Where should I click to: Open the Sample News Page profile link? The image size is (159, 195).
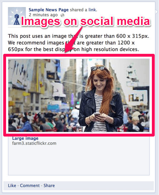[49, 10]
